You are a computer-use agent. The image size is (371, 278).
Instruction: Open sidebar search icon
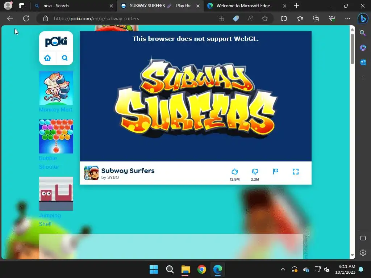pos(363,33)
